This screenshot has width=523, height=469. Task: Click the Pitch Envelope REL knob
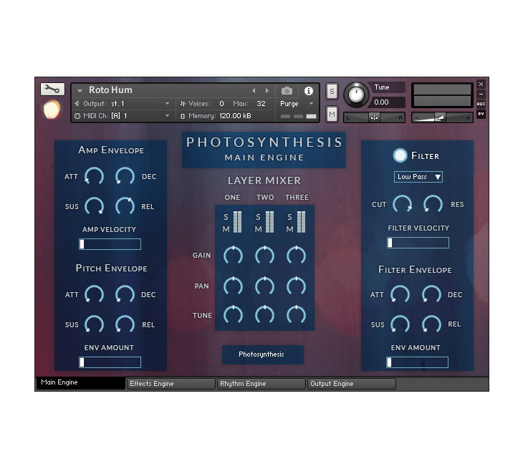(x=125, y=324)
